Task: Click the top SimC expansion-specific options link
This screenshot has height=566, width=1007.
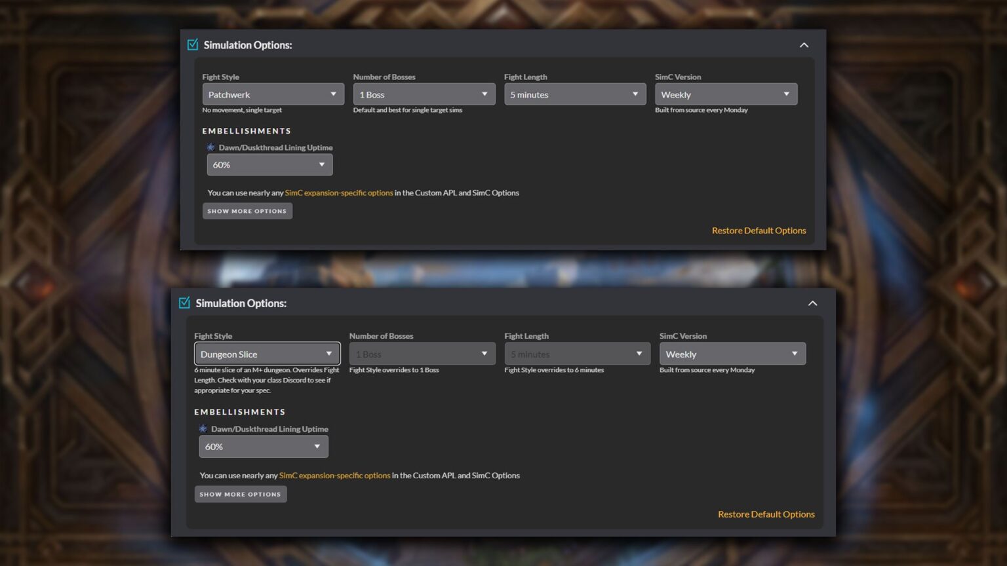Action: [338, 193]
